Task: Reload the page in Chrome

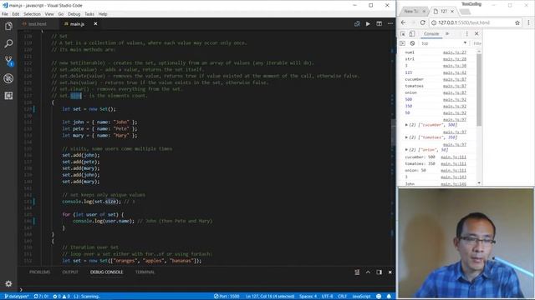Action: pyautogui.click(x=423, y=22)
